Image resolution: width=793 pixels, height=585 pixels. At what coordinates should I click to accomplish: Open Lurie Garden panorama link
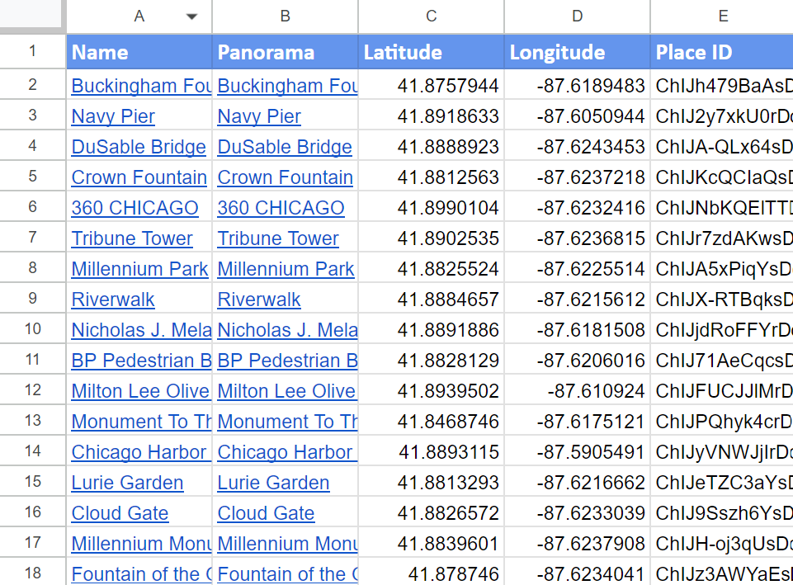click(273, 483)
